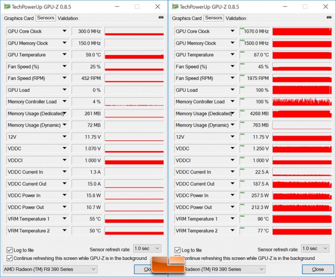Open Validation tab in right window
The height and width of the screenshot is (277, 336).
click(235, 18)
